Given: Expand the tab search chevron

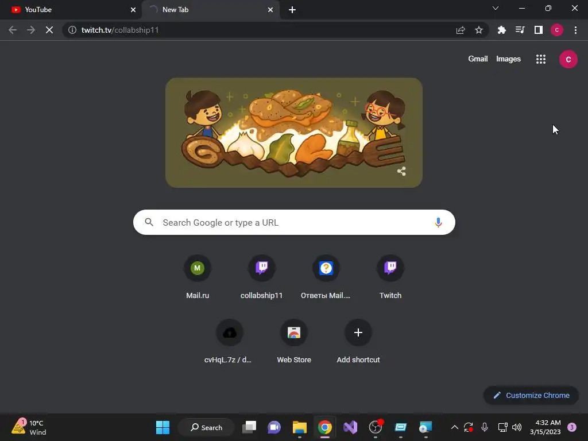Looking at the screenshot, I should pyautogui.click(x=496, y=8).
